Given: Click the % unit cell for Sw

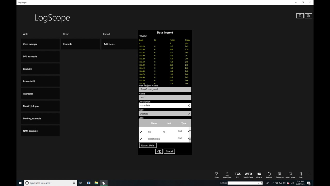Looking at the screenshot, I should point(164,132).
